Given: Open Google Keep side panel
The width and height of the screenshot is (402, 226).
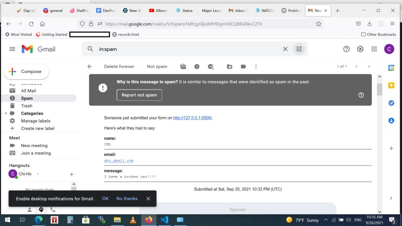Looking at the screenshot, I should click(x=391, y=85).
